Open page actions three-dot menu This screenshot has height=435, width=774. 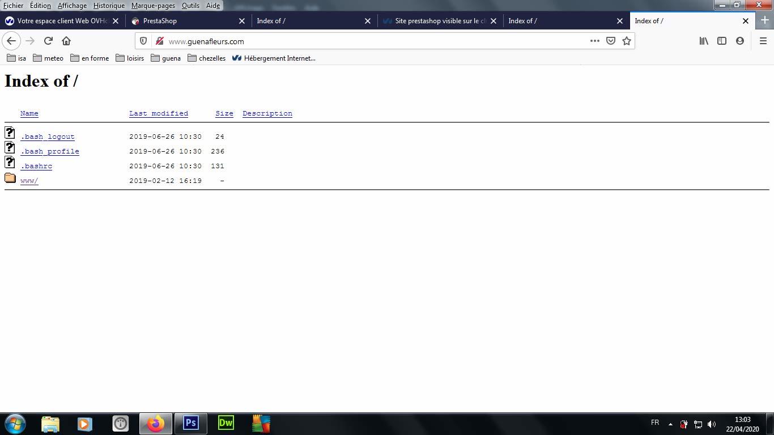(x=594, y=41)
